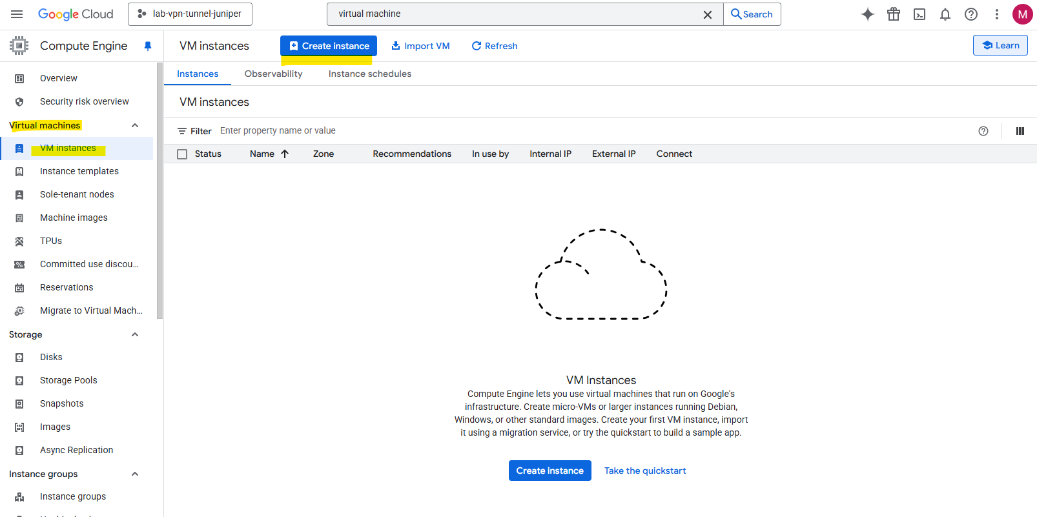This screenshot has width=1037, height=517.
Task: Click the sidebar vertical scrollbar
Action: tap(159, 191)
